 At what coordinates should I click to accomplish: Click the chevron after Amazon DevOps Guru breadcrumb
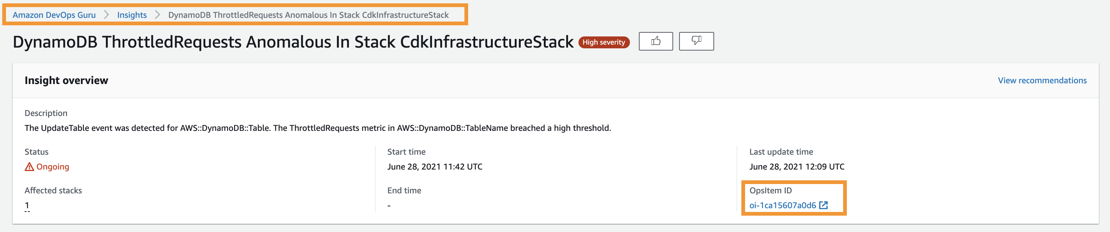[107, 14]
